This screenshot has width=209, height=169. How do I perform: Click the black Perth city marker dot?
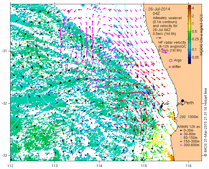[x=183, y=101]
